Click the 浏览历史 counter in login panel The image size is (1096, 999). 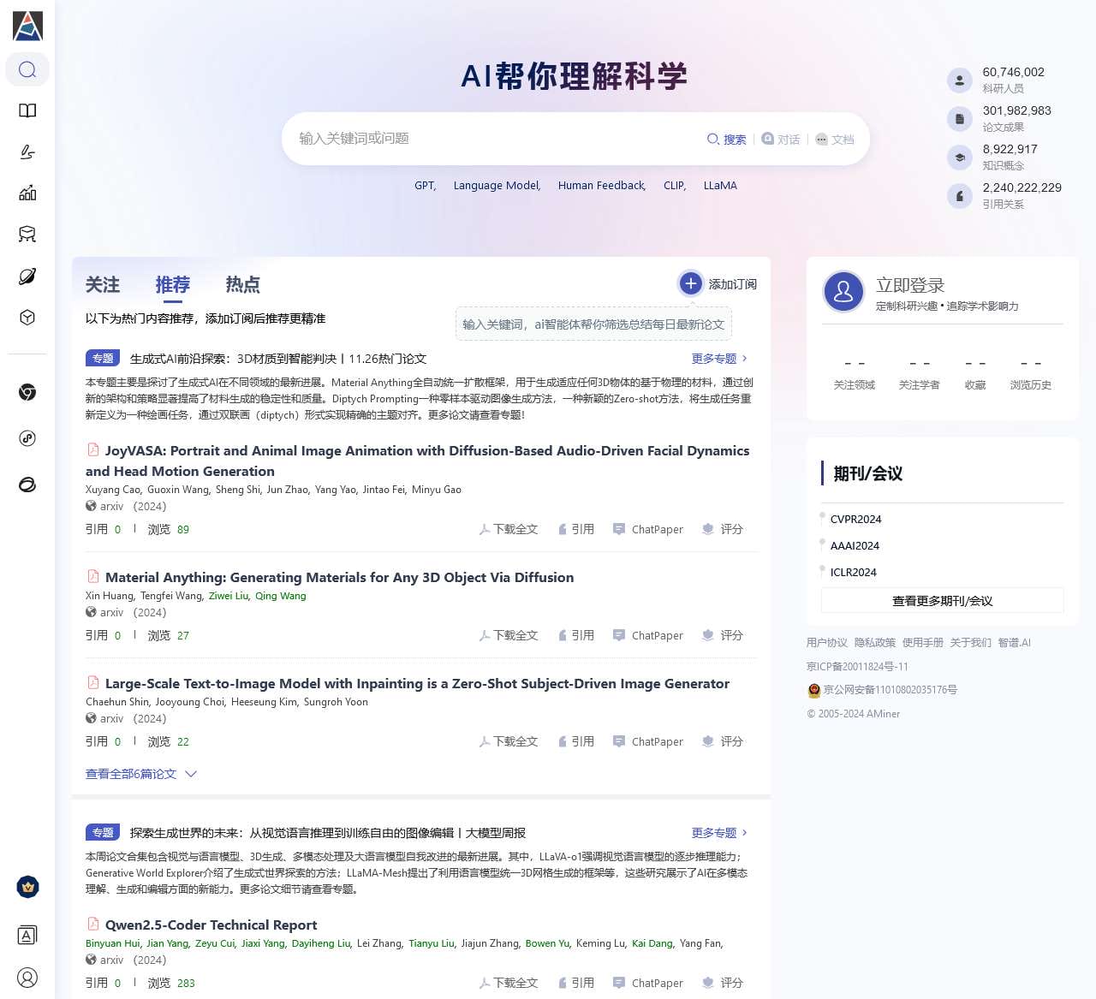click(1031, 373)
